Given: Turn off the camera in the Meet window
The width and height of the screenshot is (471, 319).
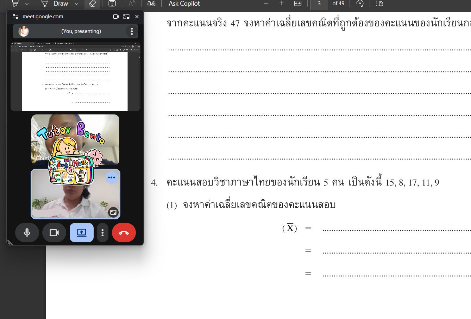Looking at the screenshot, I should 54,232.
